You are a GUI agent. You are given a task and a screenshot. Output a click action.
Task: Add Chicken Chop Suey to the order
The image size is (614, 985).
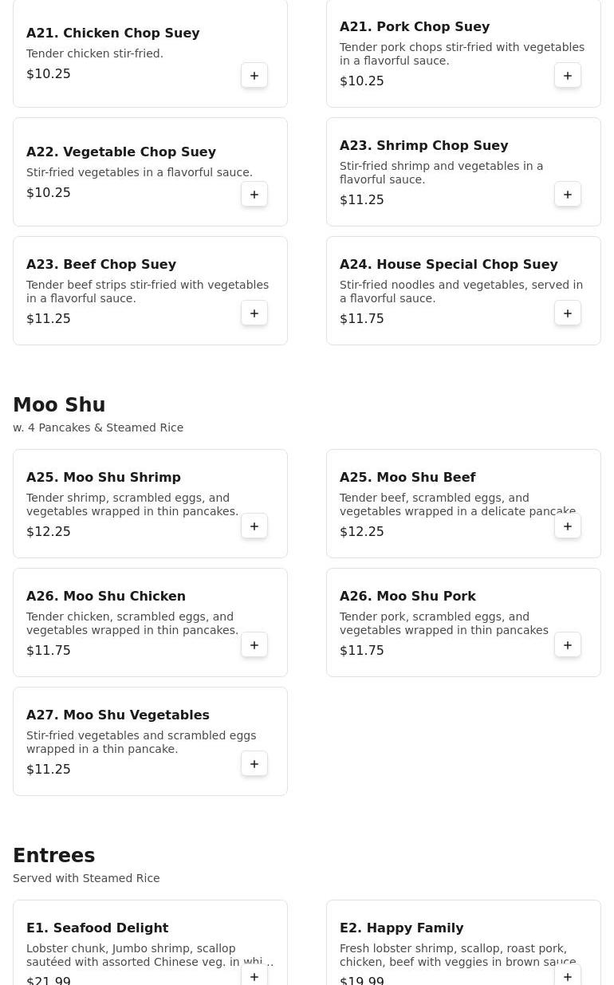(x=254, y=76)
